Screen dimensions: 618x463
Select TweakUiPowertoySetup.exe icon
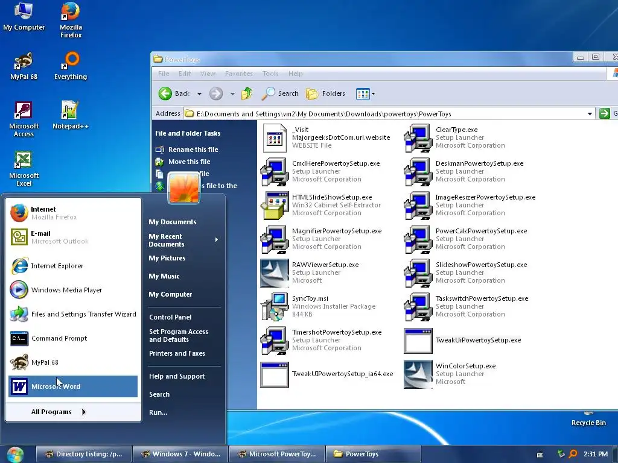[x=418, y=341]
